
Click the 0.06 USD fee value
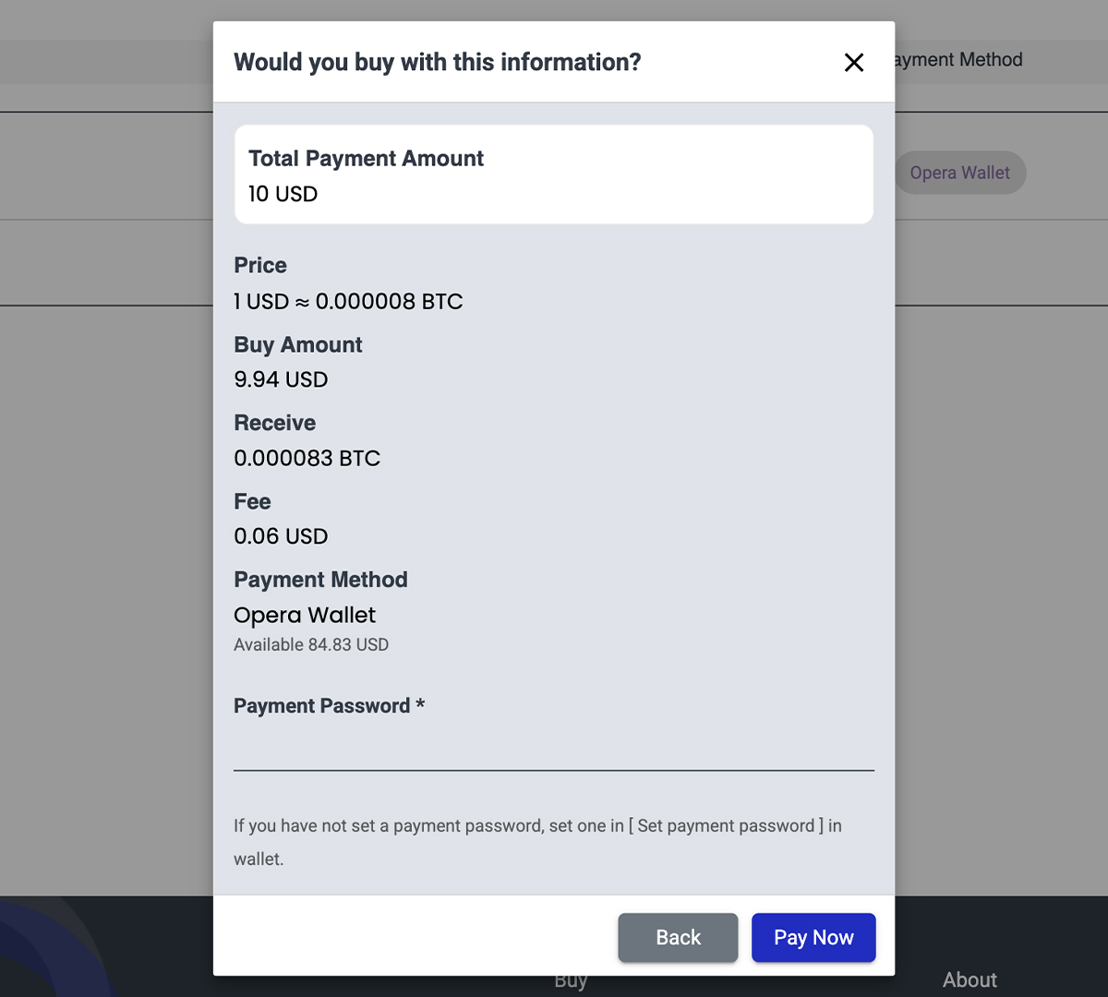click(281, 536)
